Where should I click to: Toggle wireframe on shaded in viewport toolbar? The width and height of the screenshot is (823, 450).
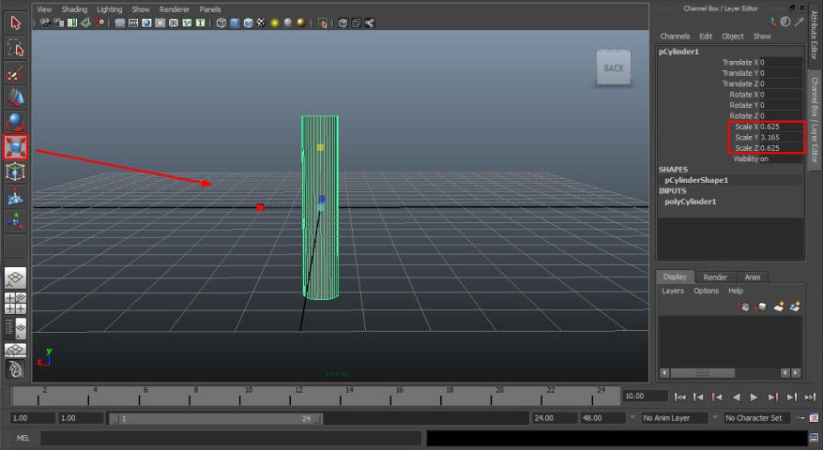[x=248, y=23]
